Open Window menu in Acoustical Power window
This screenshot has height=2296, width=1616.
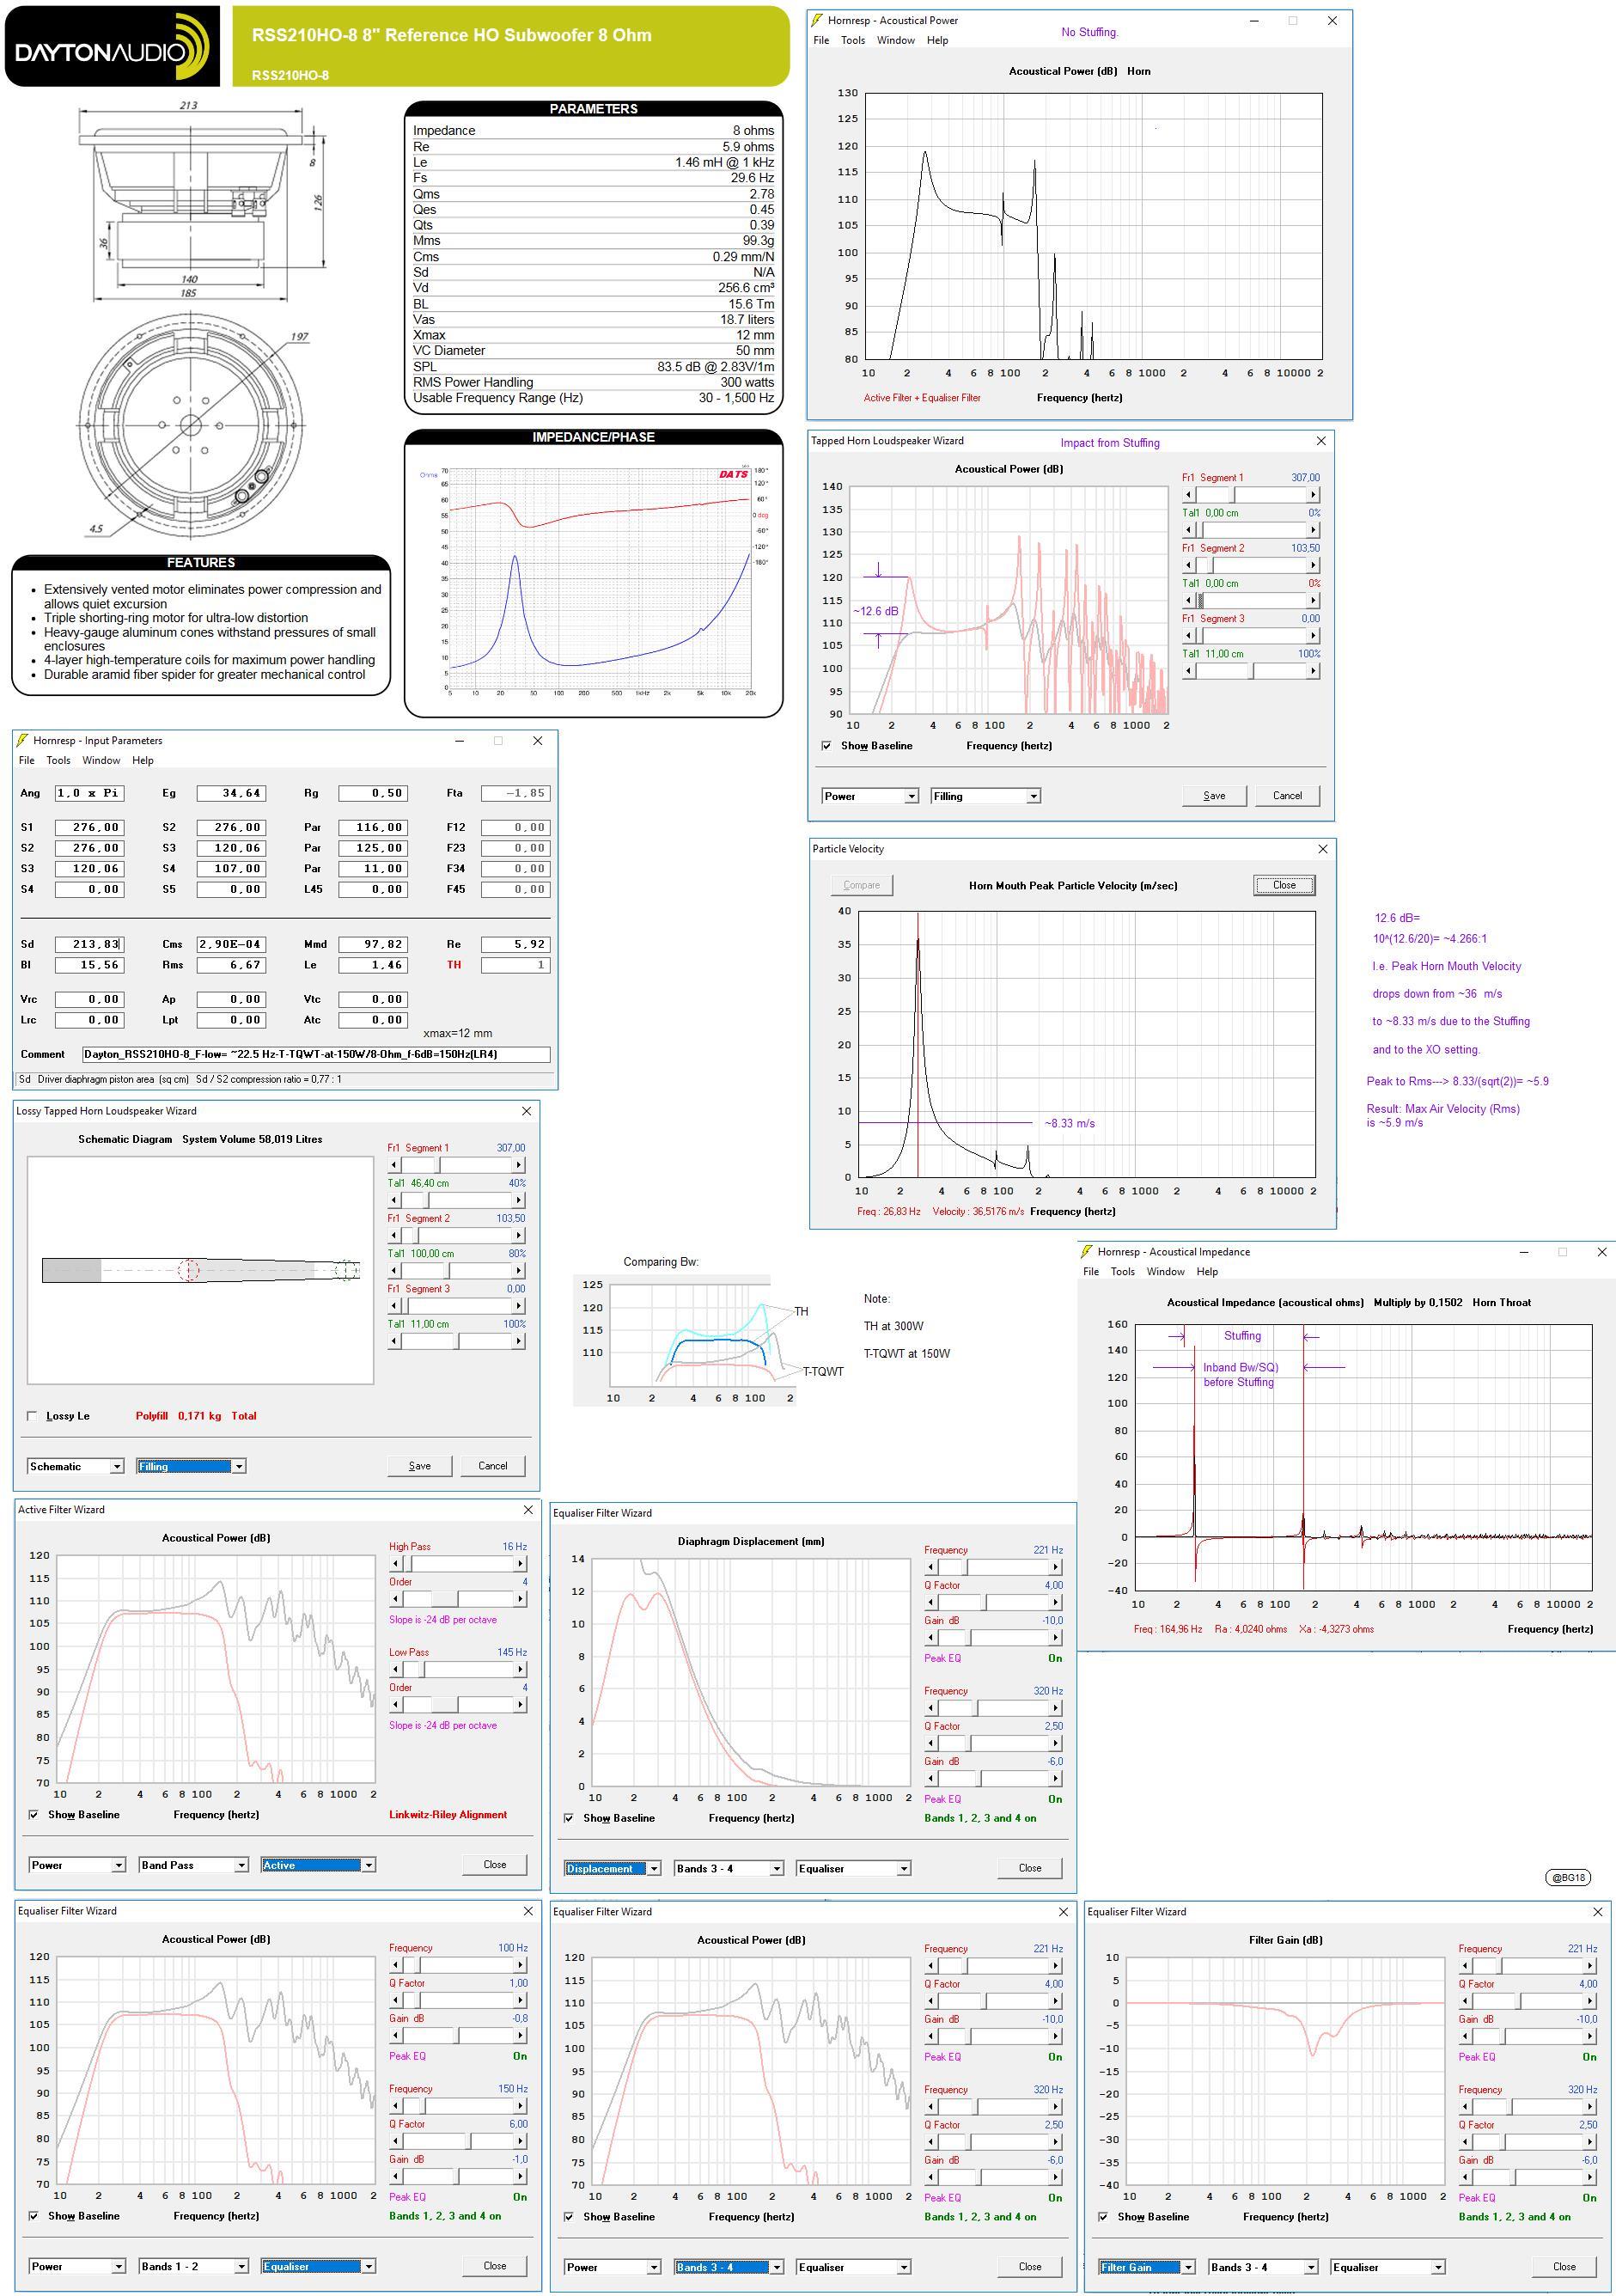tap(896, 40)
